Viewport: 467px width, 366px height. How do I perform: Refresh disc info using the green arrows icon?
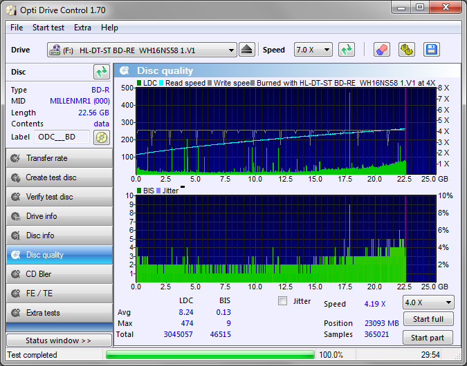click(x=102, y=72)
